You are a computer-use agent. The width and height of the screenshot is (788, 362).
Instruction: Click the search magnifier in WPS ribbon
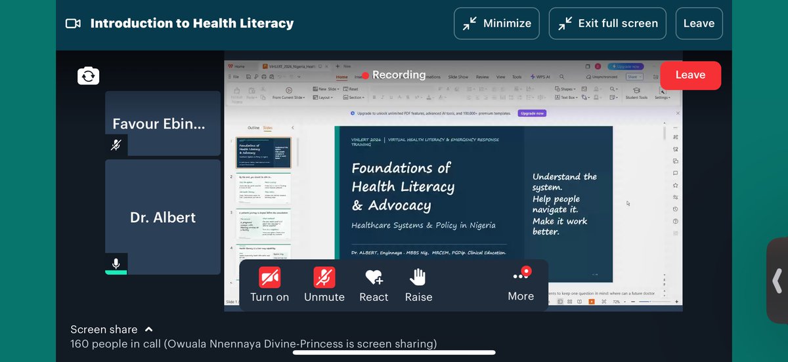(x=561, y=77)
